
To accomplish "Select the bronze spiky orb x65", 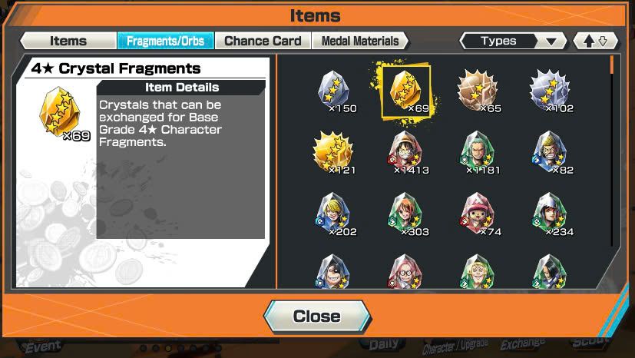I will tap(478, 91).
